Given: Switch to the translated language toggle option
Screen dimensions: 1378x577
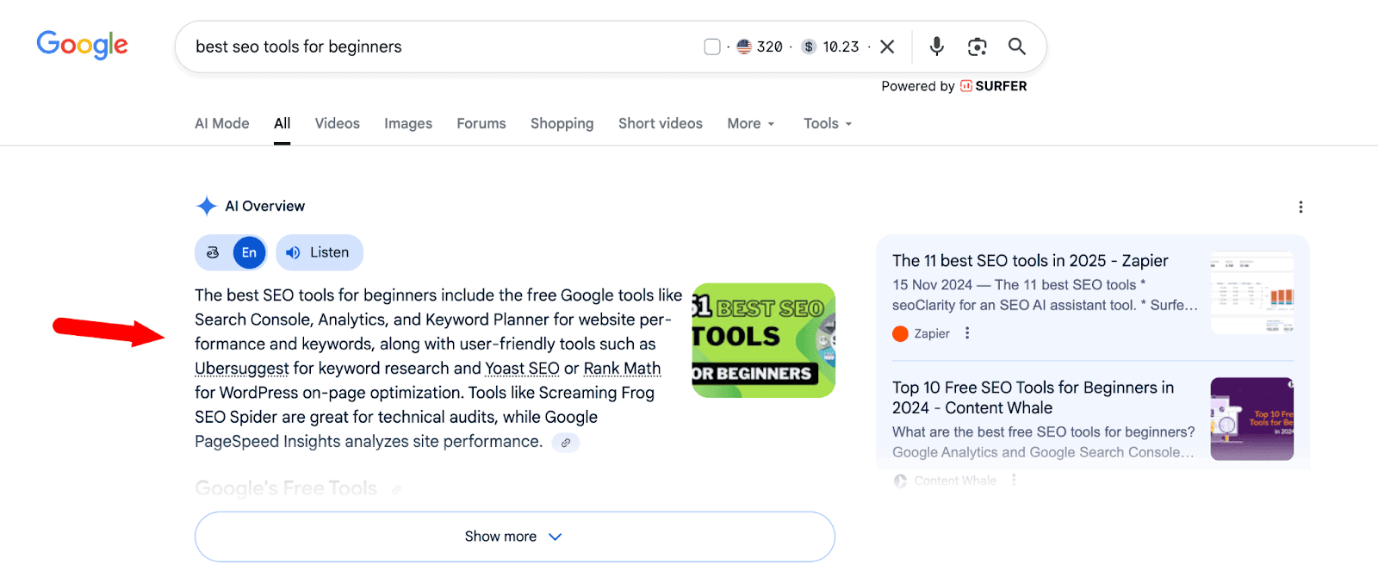Looking at the screenshot, I should tap(213, 252).
